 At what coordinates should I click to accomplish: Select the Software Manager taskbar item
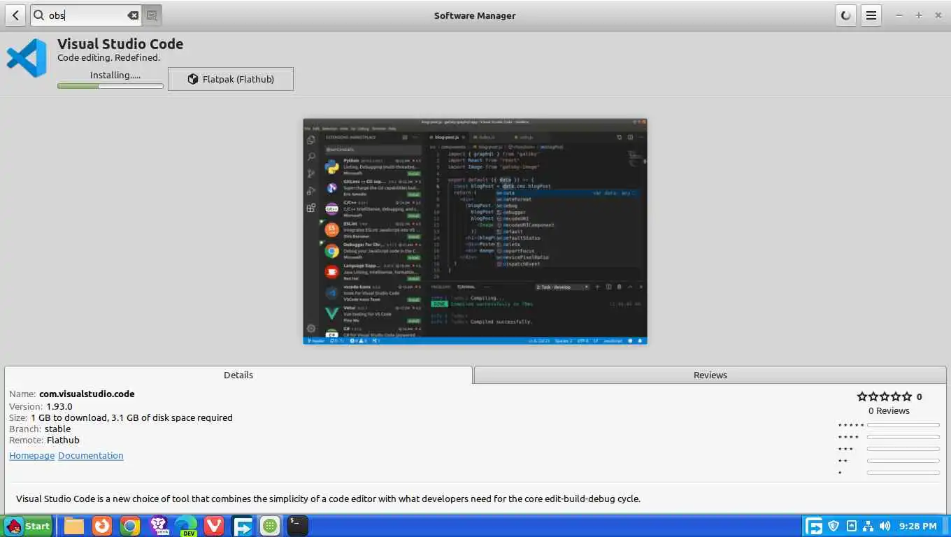tap(270, 526)
